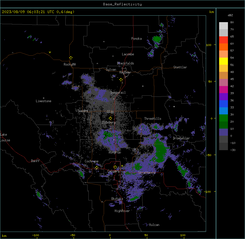Click the asterisk marker above Limestone
Viewport: 245px width, 239px height.
coord(43,98)
